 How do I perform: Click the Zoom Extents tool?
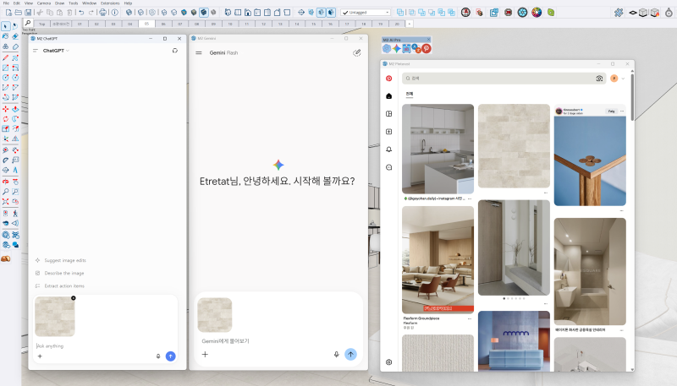(x=5, y=202)
